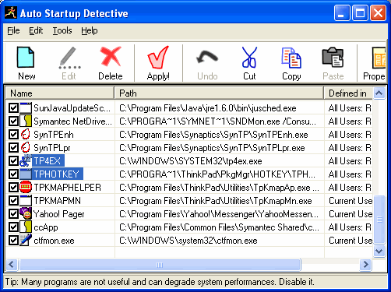Click the ctfmon.exe pen icon
391x292 pixels.
click(x=26, y=240)
